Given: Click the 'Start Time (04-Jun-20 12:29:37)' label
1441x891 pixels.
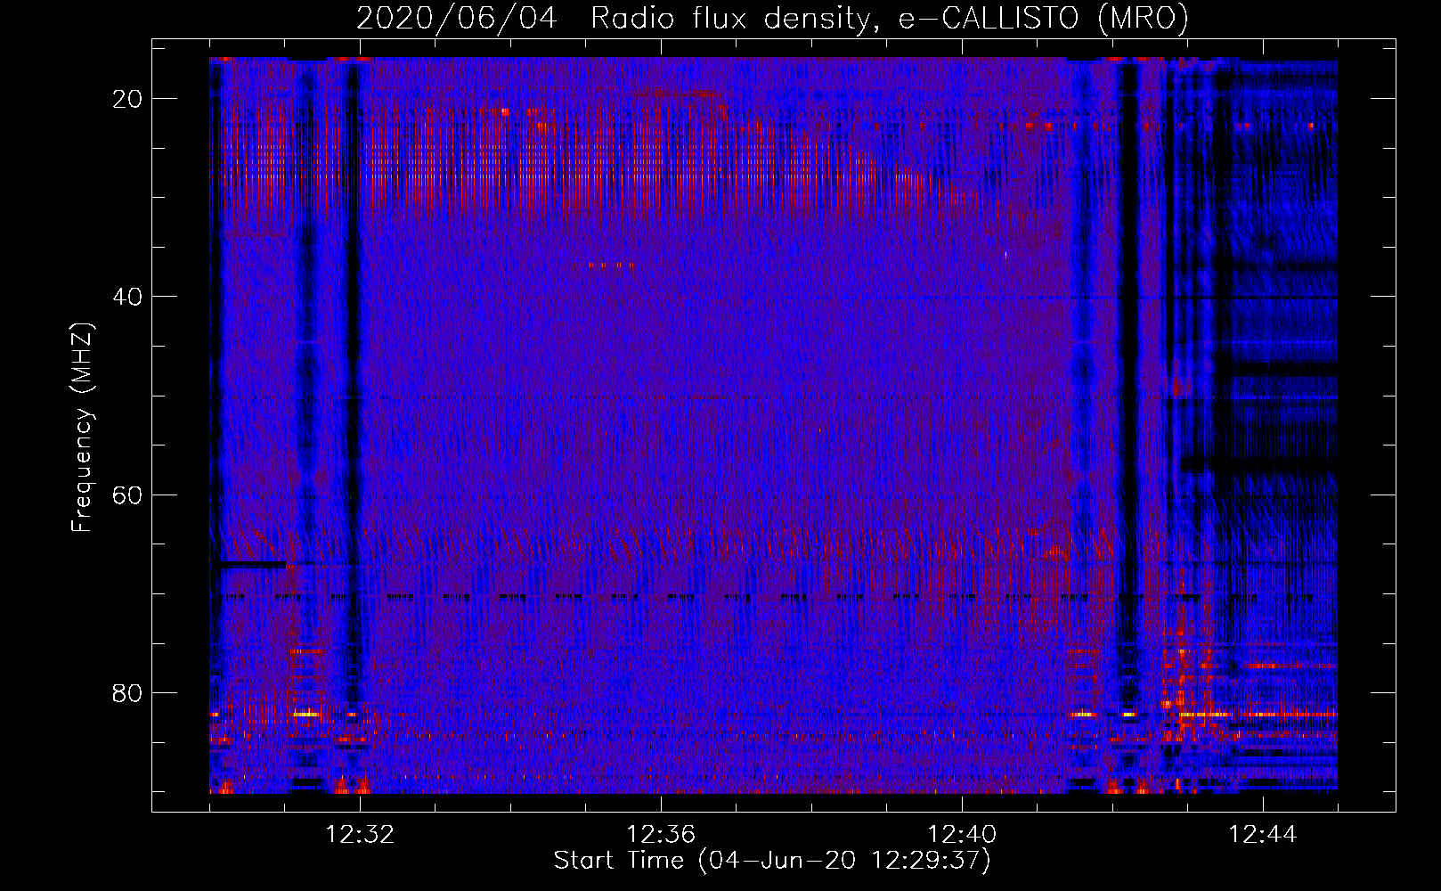Looking at the screenshot, I should tap(772, 861).
